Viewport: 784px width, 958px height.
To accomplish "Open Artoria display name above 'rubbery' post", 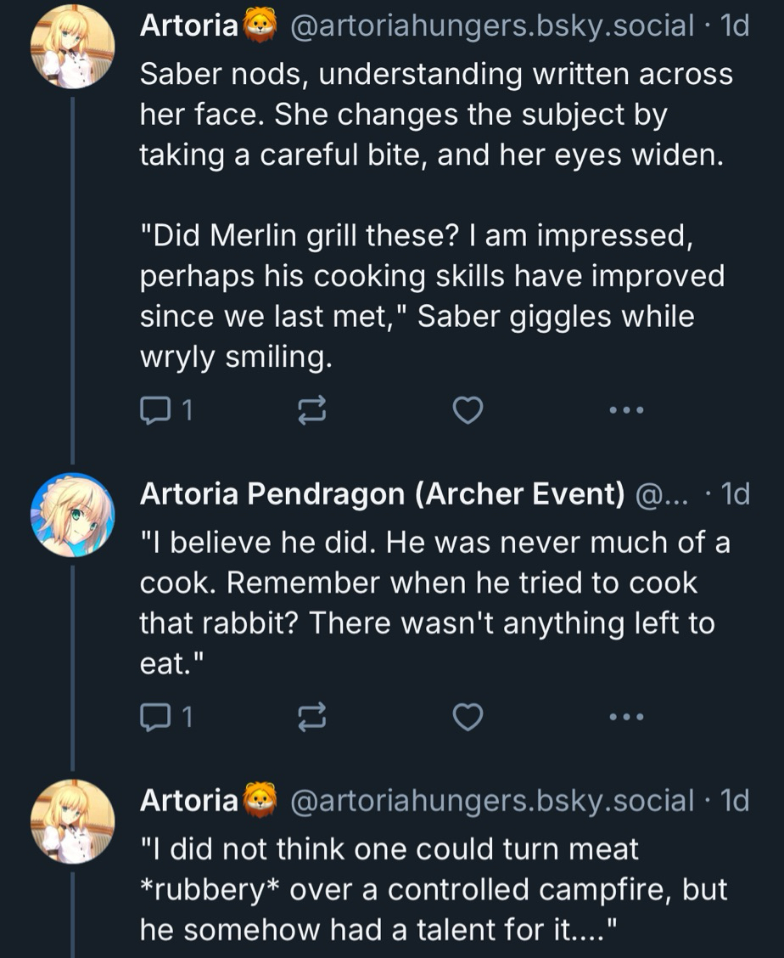I will [188, 800].
